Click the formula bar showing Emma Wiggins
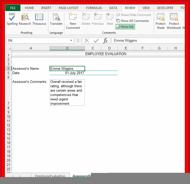Viewport: 190px width, 184px height. (147, 41)
